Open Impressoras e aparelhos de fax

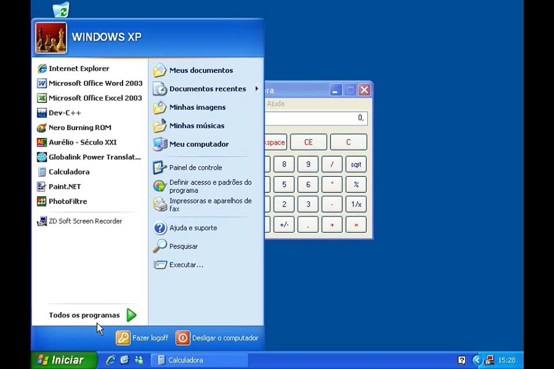pos(203,204)
